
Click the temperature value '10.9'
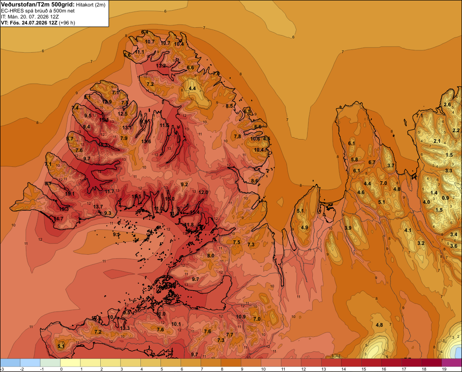click(241, 317)
